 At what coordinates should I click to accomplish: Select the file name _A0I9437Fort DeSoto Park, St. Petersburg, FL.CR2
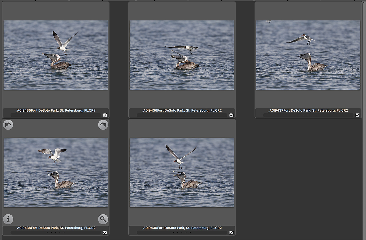[x=308, y=110]
